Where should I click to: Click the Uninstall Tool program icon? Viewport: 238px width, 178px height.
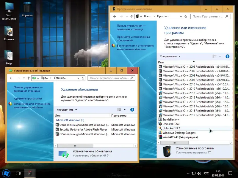tap(160, 124)
